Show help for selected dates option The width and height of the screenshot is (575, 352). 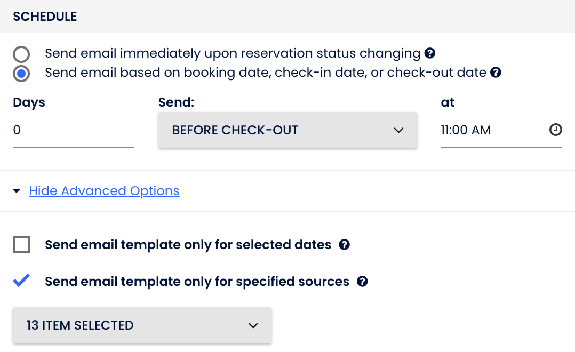pyautogui.click(x=345, y=245)
